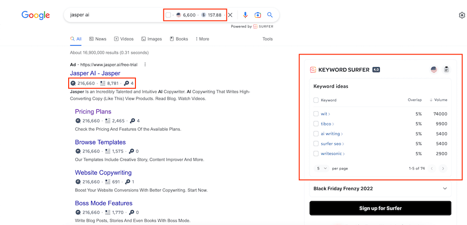Switch to the Videos tab
467x225 pixels.
click(x=124, y=39)
